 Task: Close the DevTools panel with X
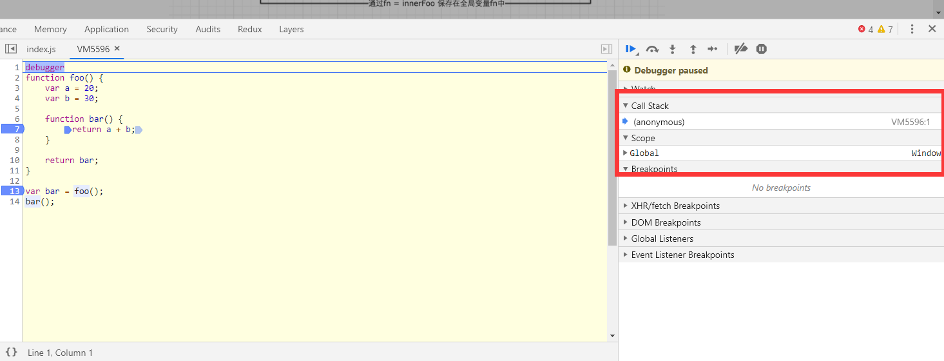932,29
